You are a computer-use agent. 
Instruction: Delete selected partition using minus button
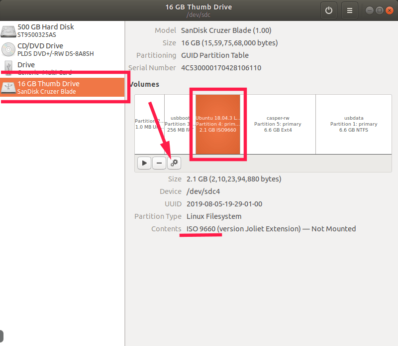pos(159,163)
